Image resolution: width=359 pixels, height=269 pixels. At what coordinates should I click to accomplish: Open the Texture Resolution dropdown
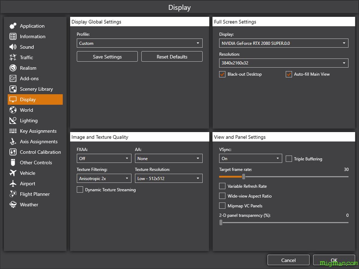(169, 178)
